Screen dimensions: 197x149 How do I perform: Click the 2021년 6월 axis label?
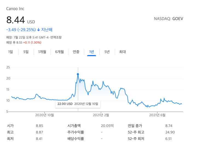tap(157, 115)
